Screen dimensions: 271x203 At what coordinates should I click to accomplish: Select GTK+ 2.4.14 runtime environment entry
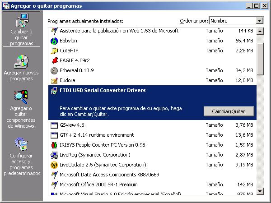(97, 135)
